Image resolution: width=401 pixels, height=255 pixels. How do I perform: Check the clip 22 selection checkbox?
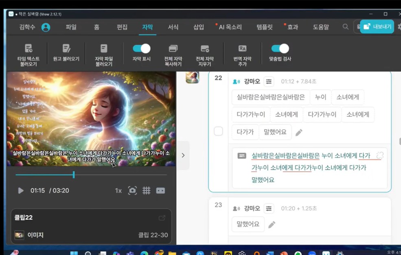(x=219, y=131)
